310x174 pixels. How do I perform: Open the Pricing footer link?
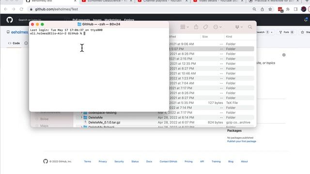click(x=188, y=161)
